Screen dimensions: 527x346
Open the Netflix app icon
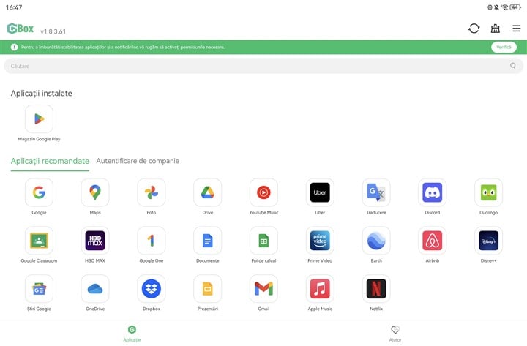(376, 288)
